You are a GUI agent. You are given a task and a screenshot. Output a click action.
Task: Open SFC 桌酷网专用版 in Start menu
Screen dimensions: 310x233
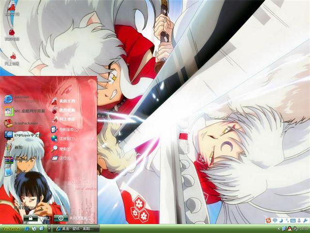pos(25,111)
